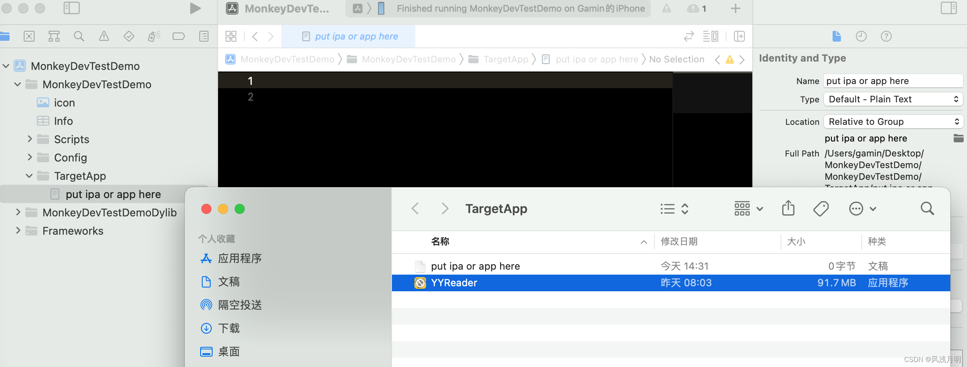Click the Finder search magnifier
This screenshot has width=967, height=367.
tap(927, 208)
